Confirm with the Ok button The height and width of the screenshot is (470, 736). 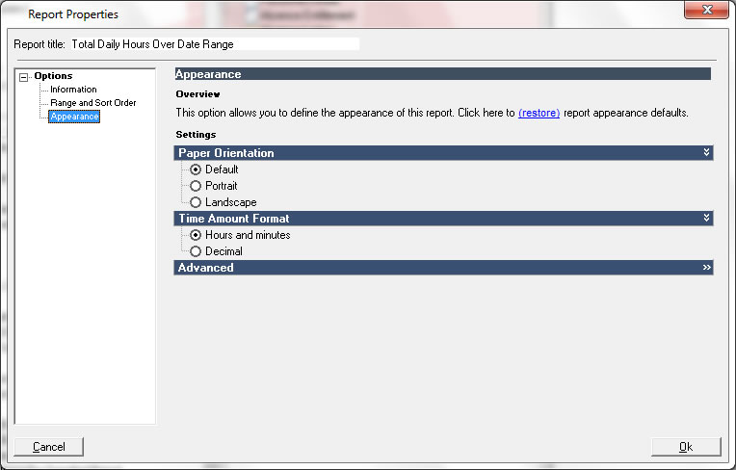click(x=685, y=447)
